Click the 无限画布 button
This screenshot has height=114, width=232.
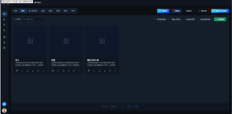pyautogui.click(x=163, y=11)
